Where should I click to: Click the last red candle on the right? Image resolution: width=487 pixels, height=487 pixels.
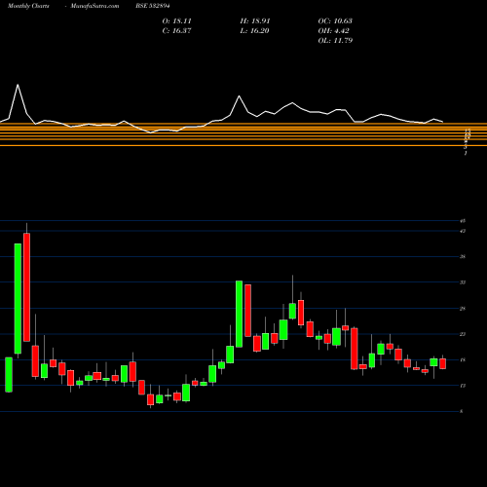coord(442,364)
